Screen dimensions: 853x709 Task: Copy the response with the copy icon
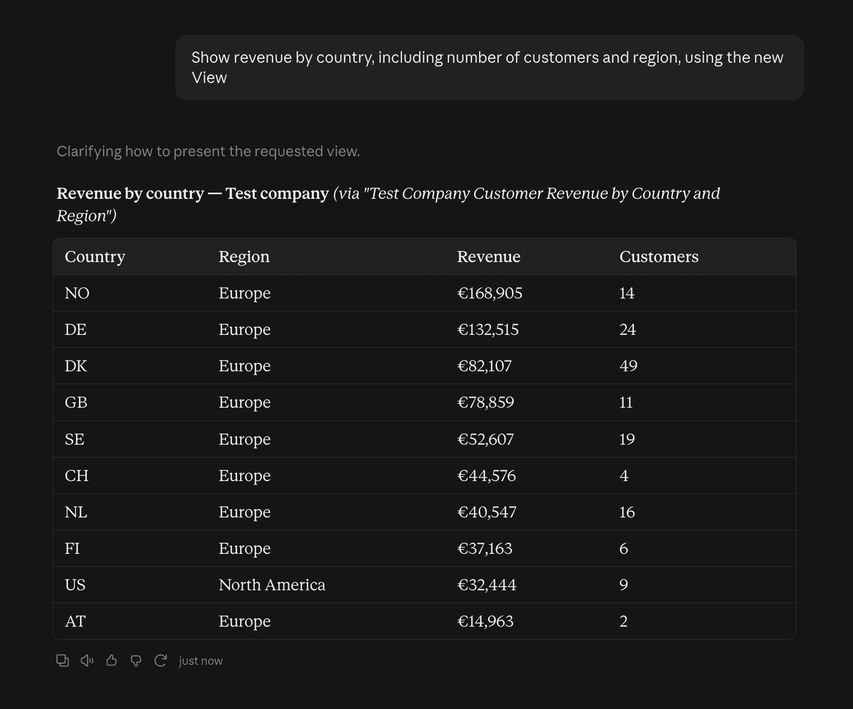click(x=63, y=661)
